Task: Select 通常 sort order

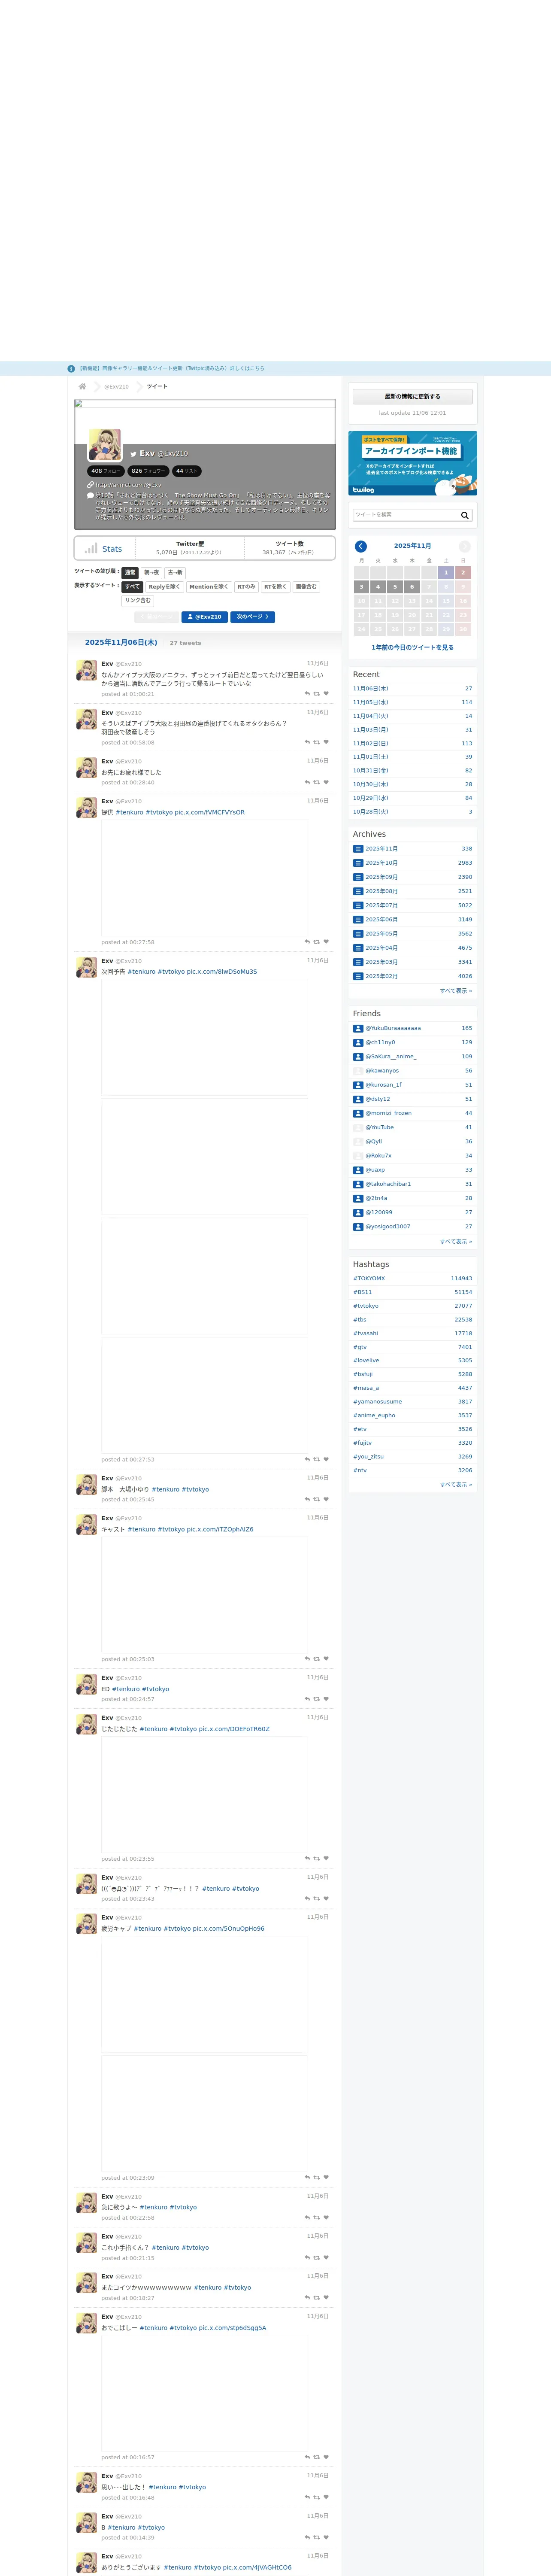Action: (x=130, y=573)
